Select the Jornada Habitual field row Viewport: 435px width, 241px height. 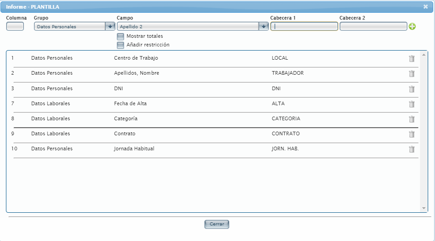coord(134,149)
